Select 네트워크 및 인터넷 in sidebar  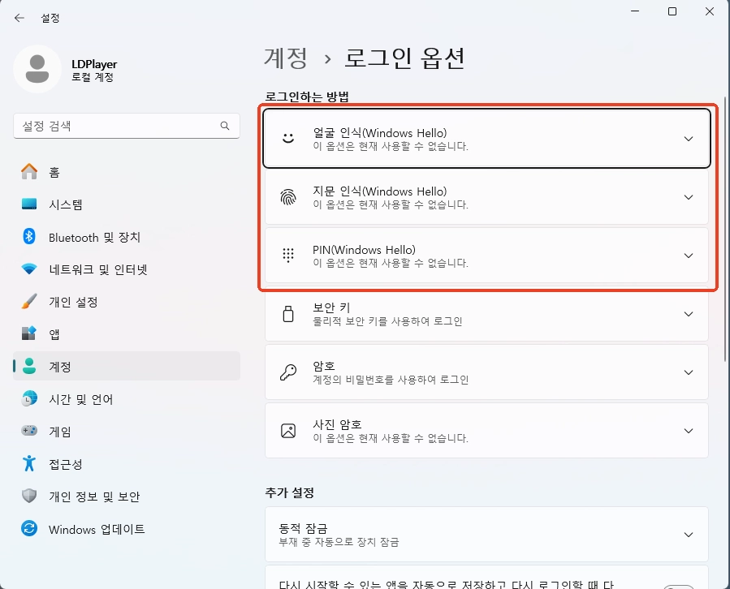point(126,269)
